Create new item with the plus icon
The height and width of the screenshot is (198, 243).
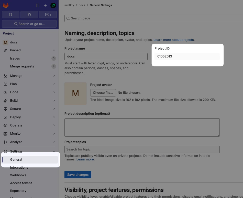45,5
